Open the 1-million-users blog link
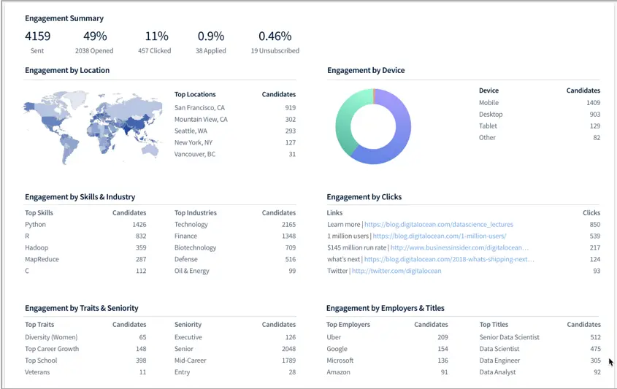The width and height of the screenshot is (617, 389). (440, 236)
